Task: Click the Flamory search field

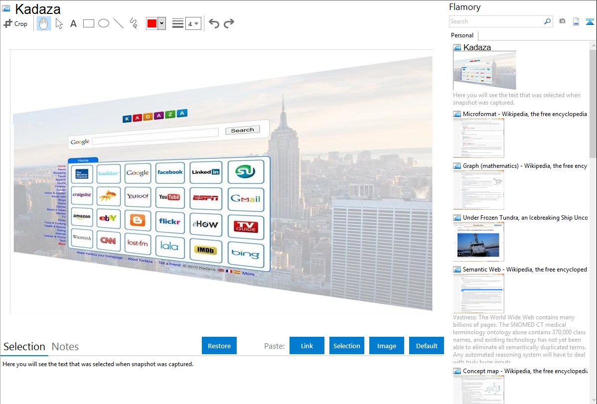Action: [496, 21]
